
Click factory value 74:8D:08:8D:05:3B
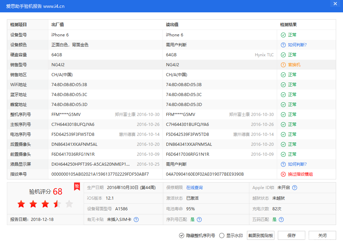pos(69,85)
